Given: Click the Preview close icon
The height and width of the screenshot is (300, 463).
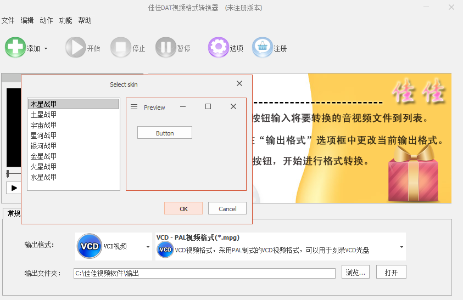Looking at the screenshot, I should pyautogui.click(x=233, y=106).
